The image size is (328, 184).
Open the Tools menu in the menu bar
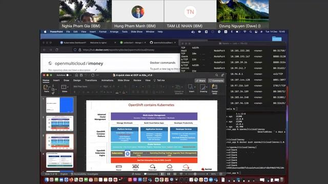coord(125,32)
